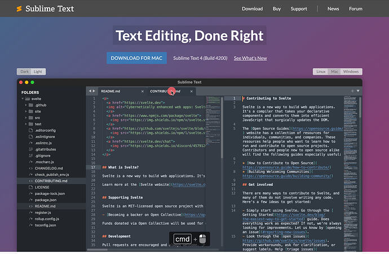Click the '## What is Svelte?' heading line
389x254 pixels.
coord(121,167)
